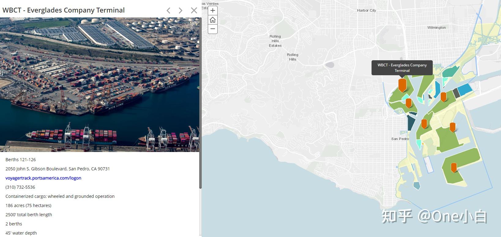The image size is (501, 237).
Task: Select the orange marker beside the blue parcel
Action: [x=443, y=97]
